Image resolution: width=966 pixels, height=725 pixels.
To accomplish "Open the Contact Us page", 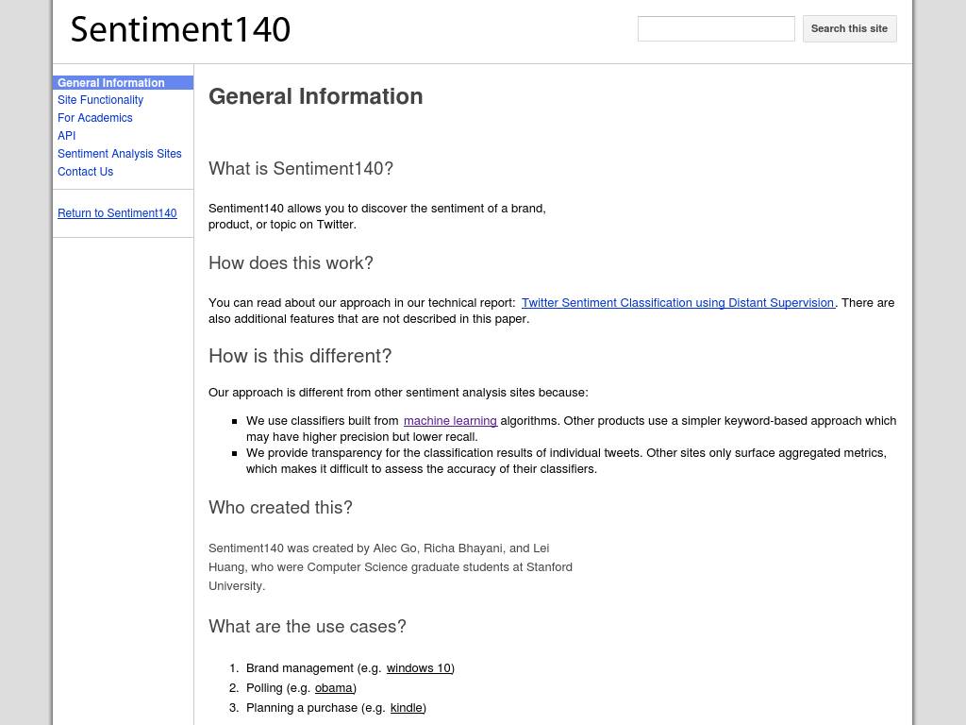I will pos(85,172).
